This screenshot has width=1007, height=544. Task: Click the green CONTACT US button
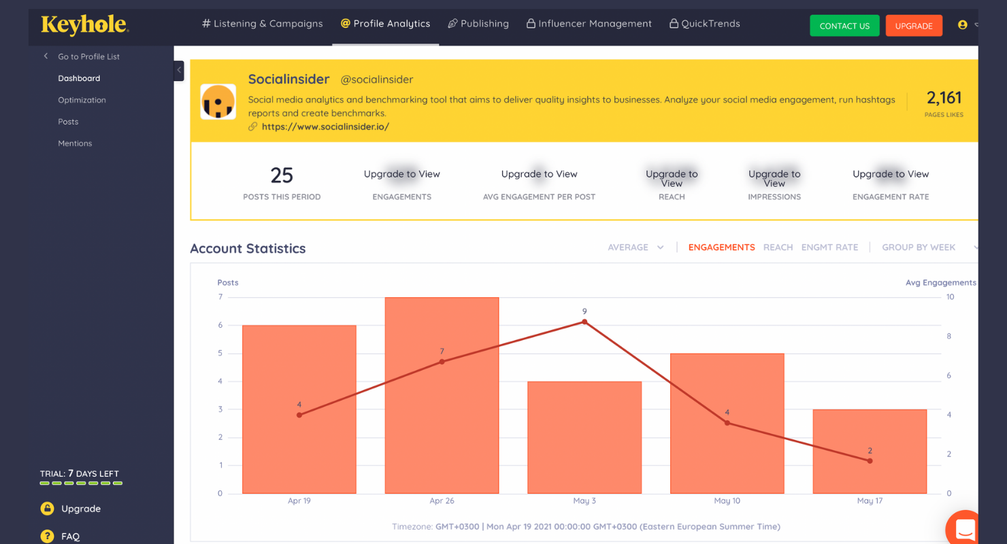pyautogui.click(x=844, y=26)
